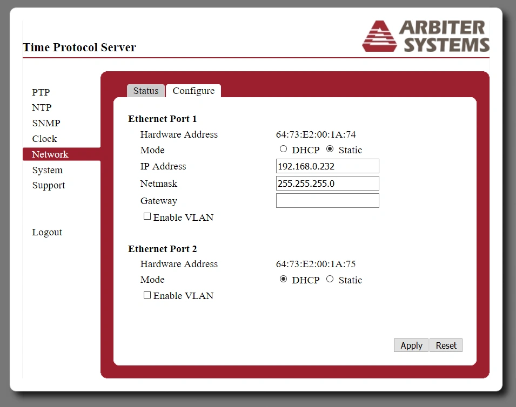This screenshot has width=516, height=407.
Task: Select the Configure tab
Action: tap(193, 91)
